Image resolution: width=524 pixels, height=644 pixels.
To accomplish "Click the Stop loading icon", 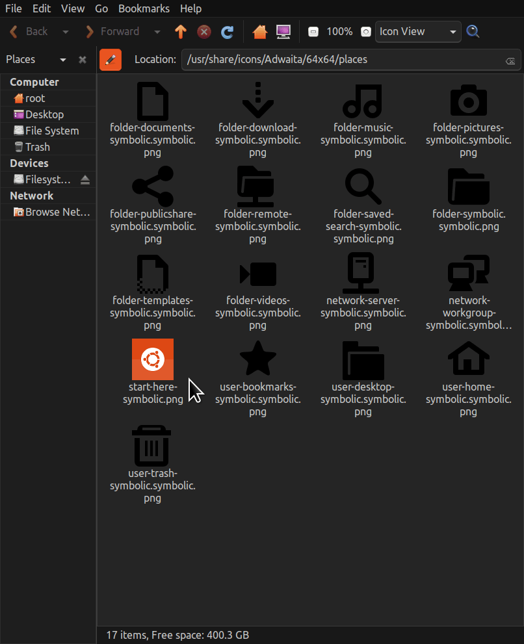I will pyautogui.click(x=204, y=32).
